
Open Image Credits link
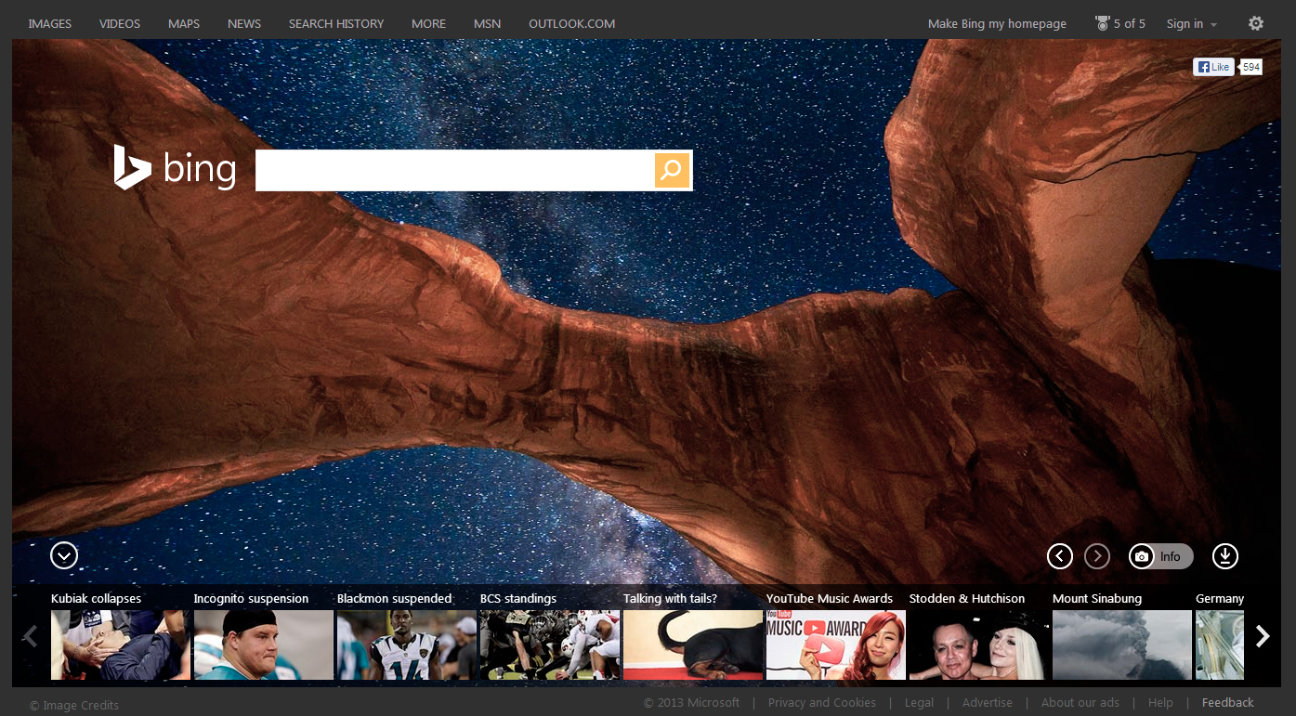tap(74, 706)
